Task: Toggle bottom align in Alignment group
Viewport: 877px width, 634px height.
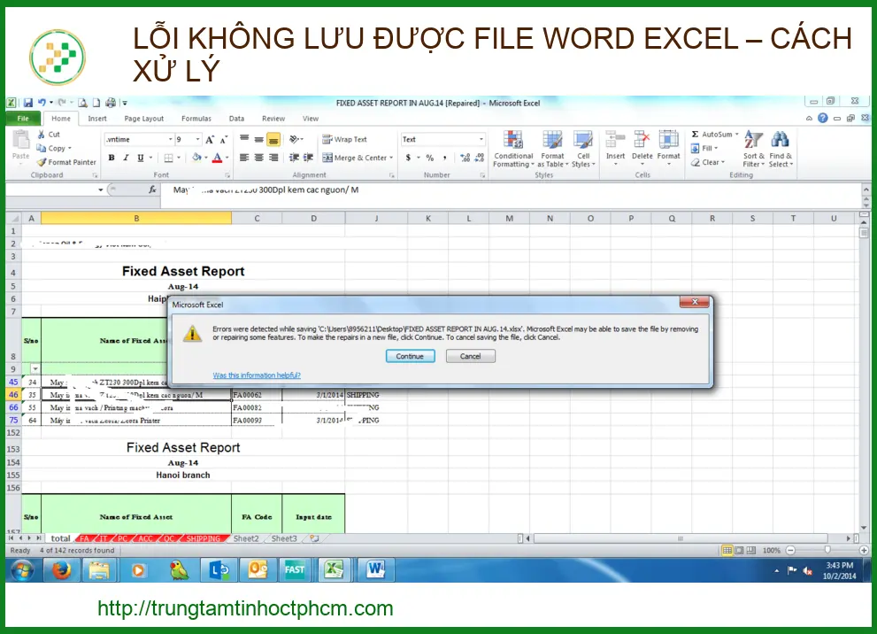Action: [x=273, y=139]
